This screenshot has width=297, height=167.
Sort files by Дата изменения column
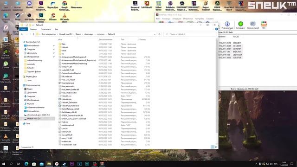(105, 39)
